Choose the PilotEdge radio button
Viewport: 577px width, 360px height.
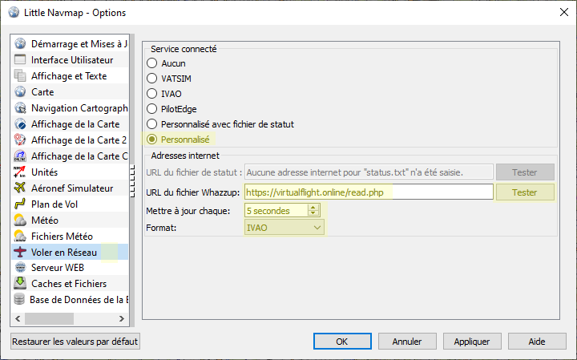(x=151, y=109)
